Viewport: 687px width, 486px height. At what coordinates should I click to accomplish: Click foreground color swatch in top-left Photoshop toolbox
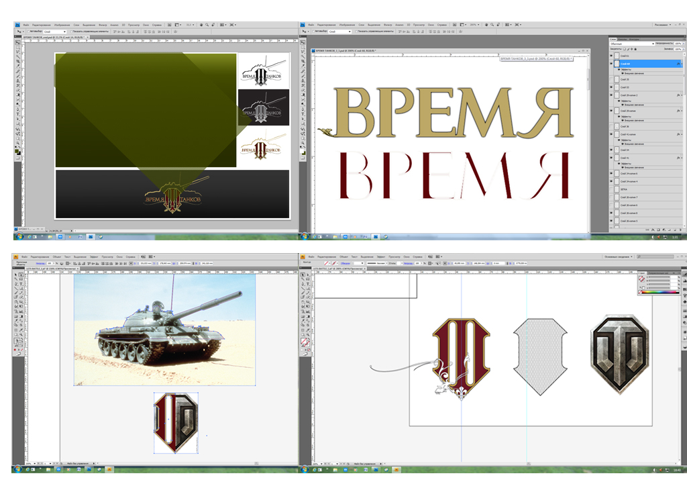pos(16,151)
